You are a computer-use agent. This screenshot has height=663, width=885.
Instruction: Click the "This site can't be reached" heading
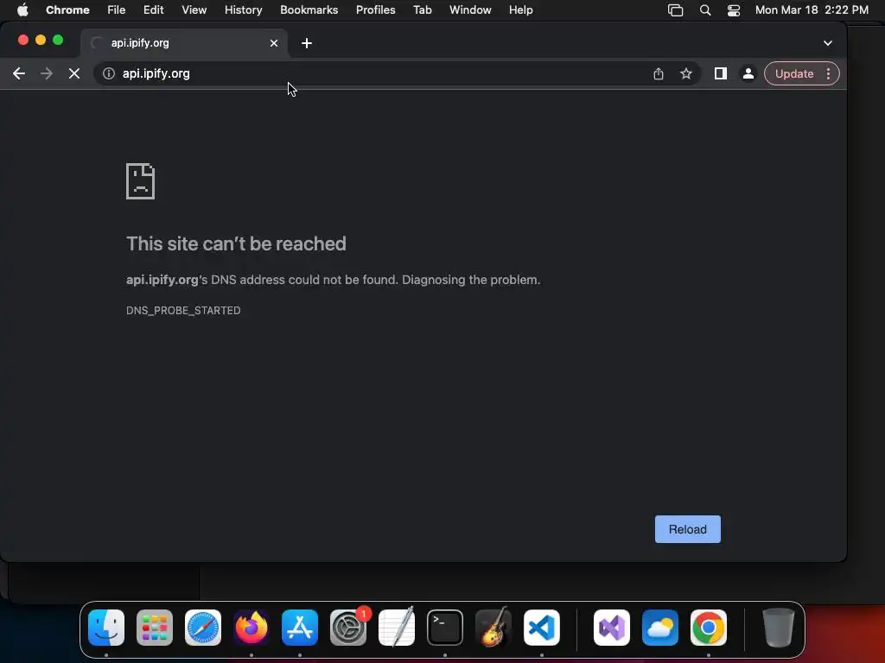coord(236,243)
